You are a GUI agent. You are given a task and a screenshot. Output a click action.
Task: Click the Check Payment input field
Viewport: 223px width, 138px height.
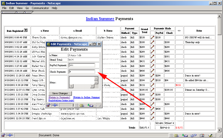pyautogui.click(x=82, y=72)
